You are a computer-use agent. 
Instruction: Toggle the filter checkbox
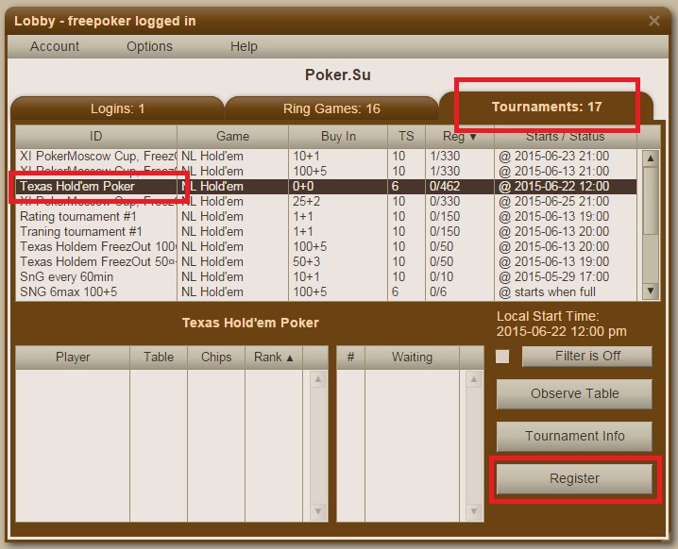[502, 357]
